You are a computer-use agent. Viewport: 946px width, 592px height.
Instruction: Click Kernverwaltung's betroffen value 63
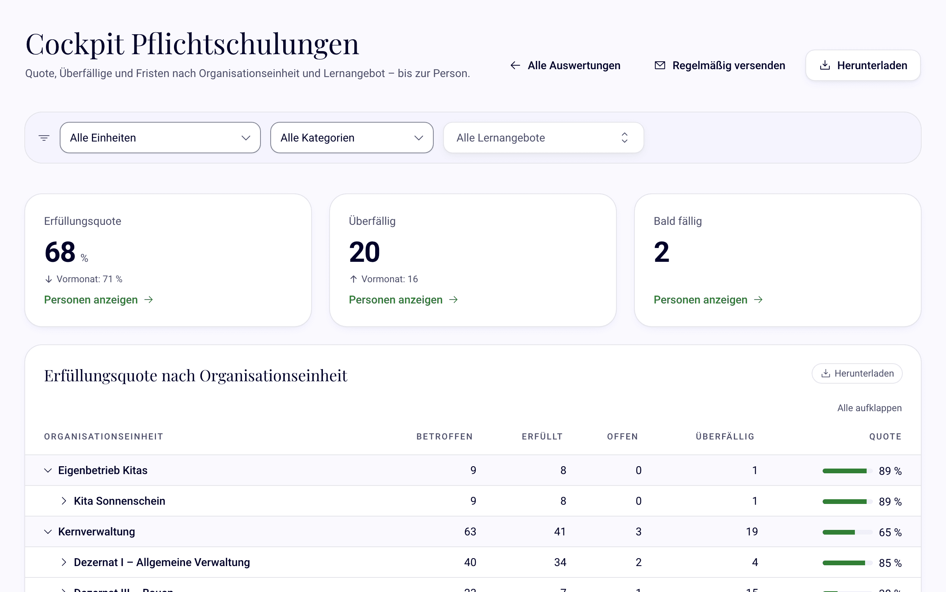470,532
